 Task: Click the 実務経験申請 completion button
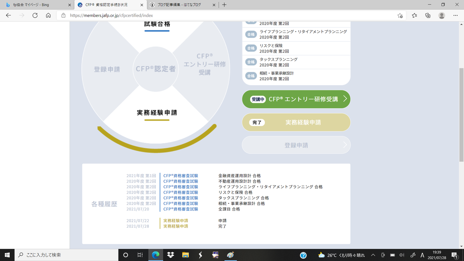pos(296,122)
